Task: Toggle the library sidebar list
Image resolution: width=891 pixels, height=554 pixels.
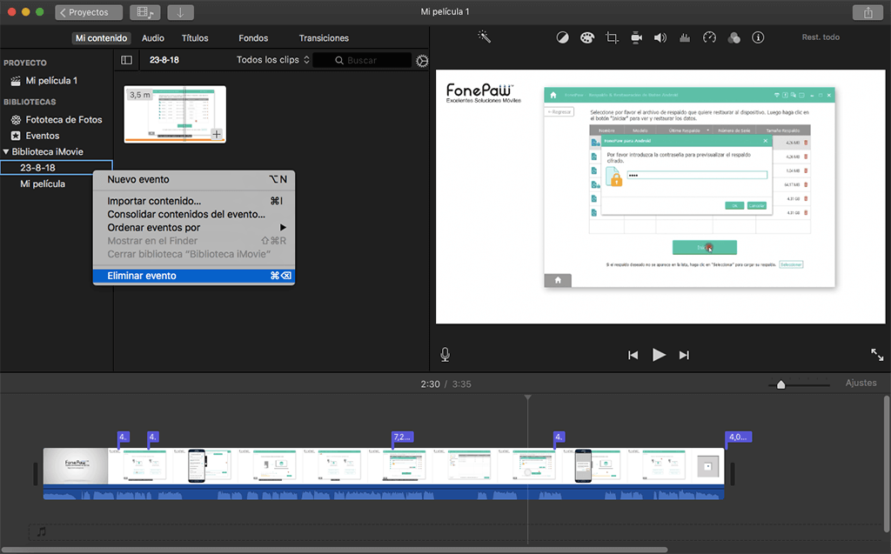Action: (127, 60)
